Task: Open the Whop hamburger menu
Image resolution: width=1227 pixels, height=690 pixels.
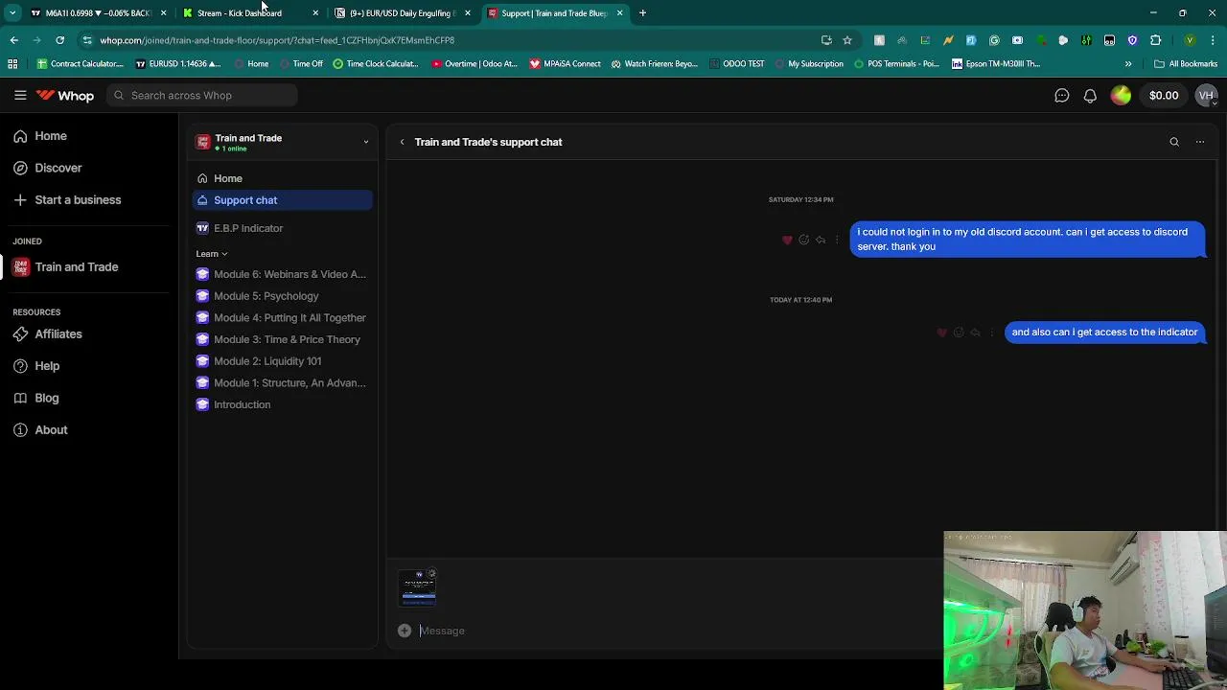Action: click(20, 95)
